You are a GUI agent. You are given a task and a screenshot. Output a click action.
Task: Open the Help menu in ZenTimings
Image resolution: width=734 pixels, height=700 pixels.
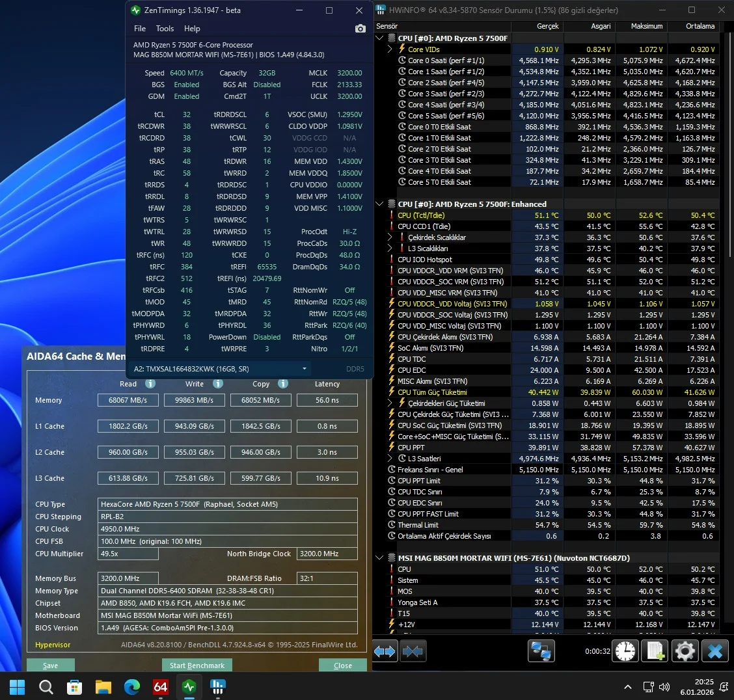click(192, 29)
